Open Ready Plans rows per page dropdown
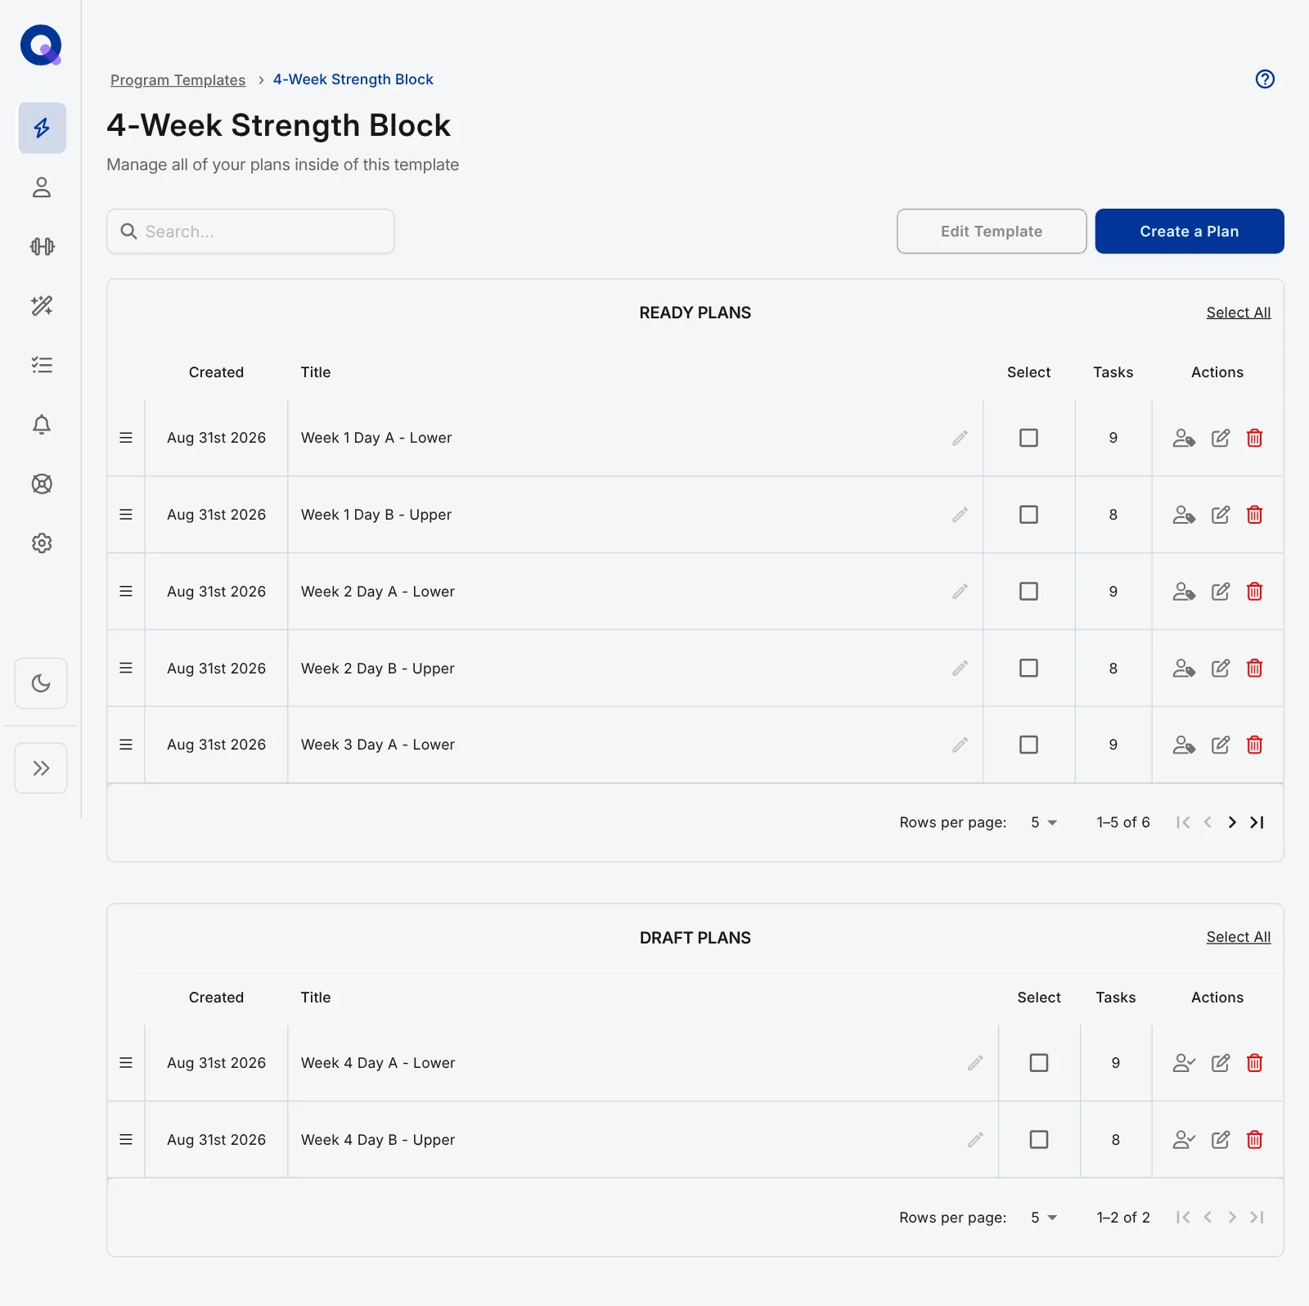The image size is (1309, 1306). click(x=1044, y=822)
